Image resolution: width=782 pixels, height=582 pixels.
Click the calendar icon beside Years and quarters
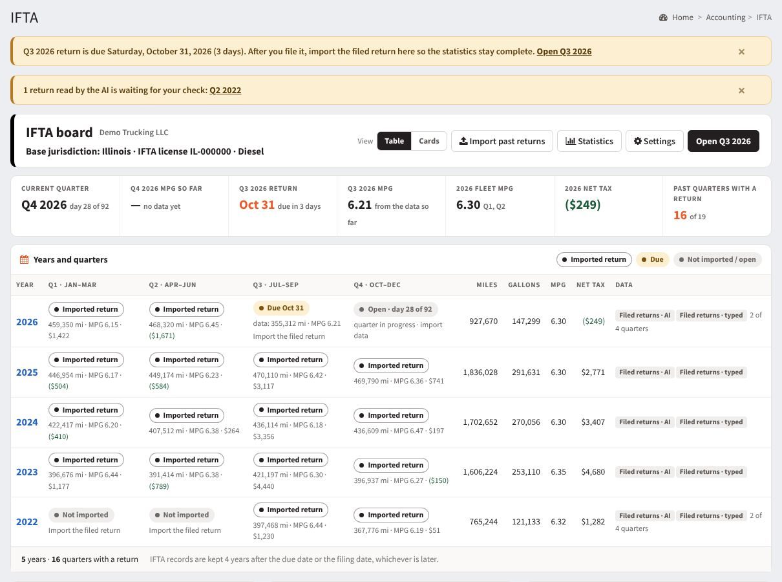(25, 259)
